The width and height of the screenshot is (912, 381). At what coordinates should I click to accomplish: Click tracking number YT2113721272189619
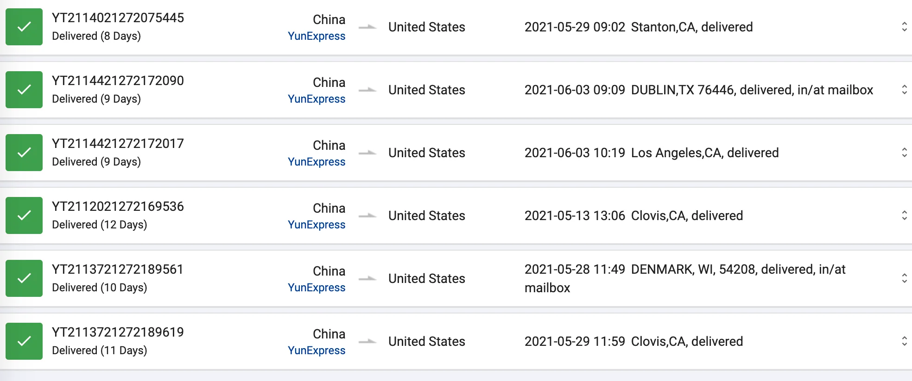[x=118, y=332]
